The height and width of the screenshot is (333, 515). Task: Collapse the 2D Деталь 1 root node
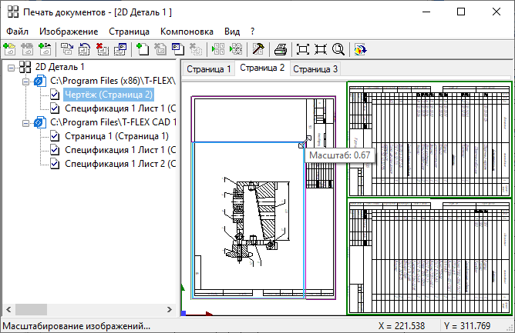12,67
